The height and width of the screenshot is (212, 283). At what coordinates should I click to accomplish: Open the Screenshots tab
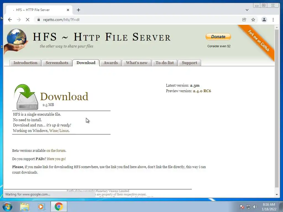pos(57,63)
